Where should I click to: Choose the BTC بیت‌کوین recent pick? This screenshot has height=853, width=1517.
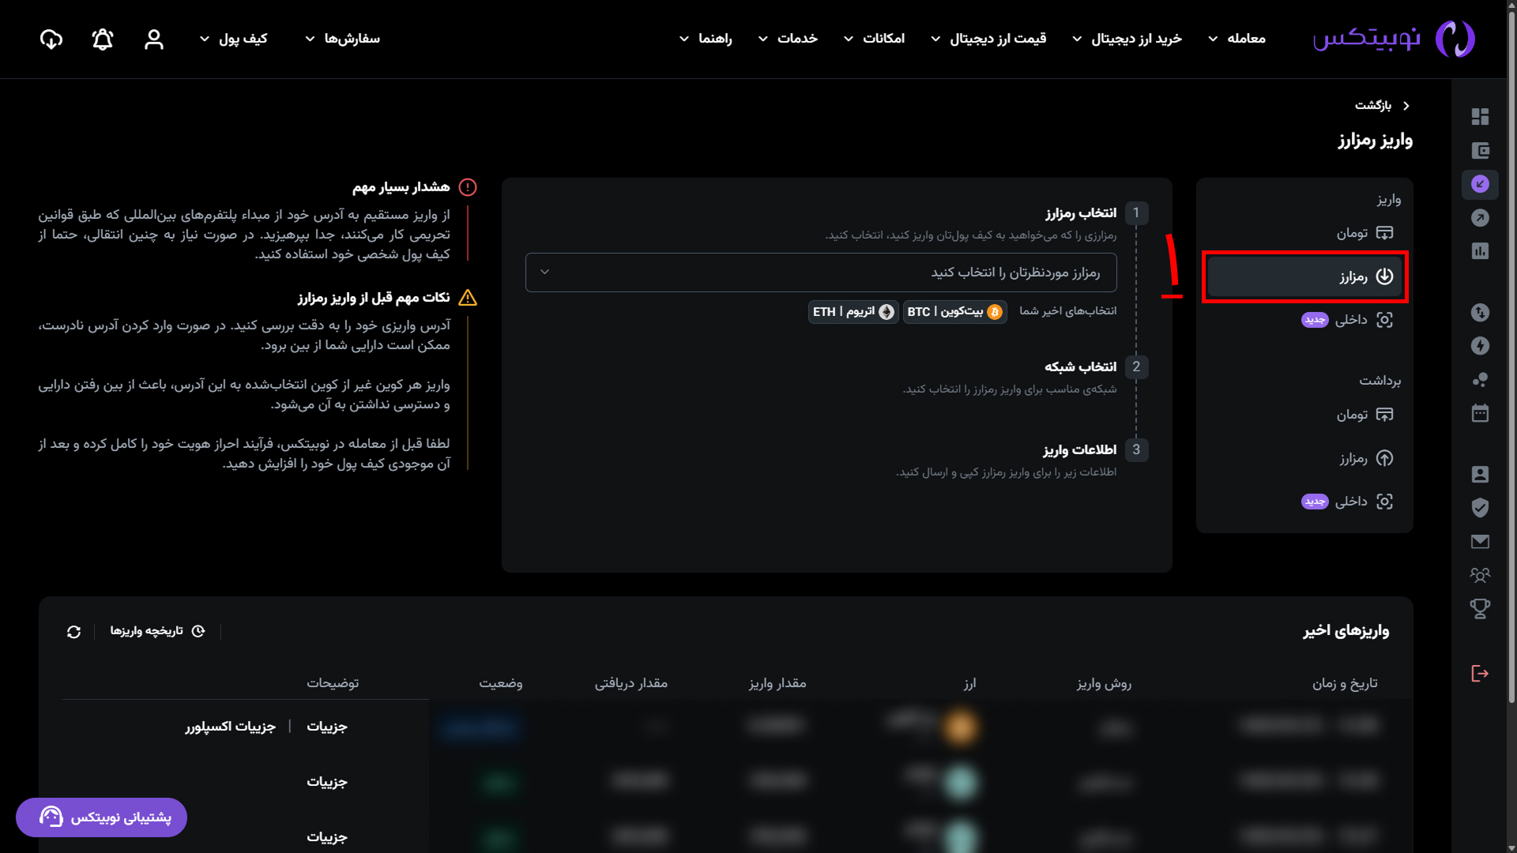[x=954, y=312]
